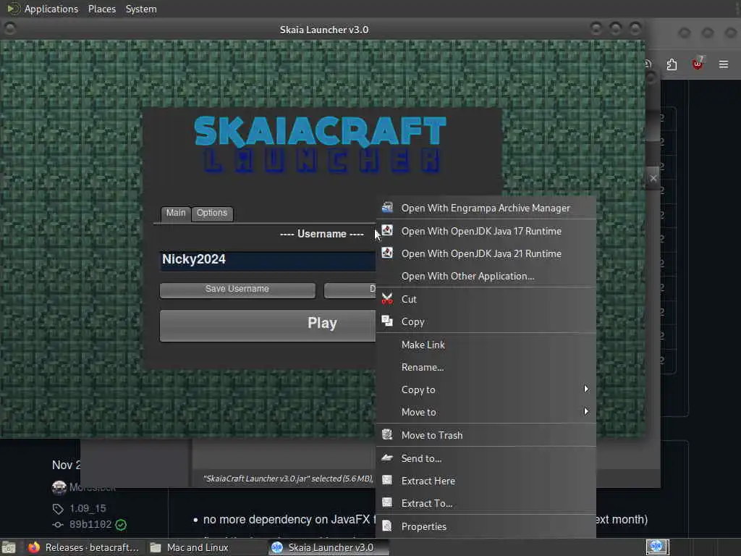The width and height of the screenshot is (741, 556).
Task: Expand the Move to submenu arrow
Action: pyautogui.click(x=586, y=412)
